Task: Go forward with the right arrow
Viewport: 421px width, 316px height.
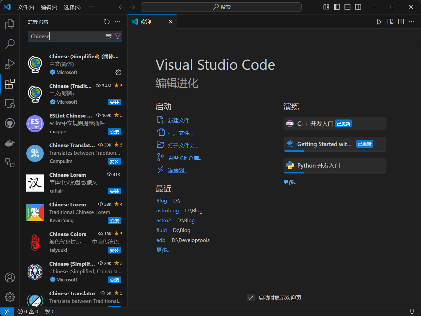Action: [x=132, y=7]
